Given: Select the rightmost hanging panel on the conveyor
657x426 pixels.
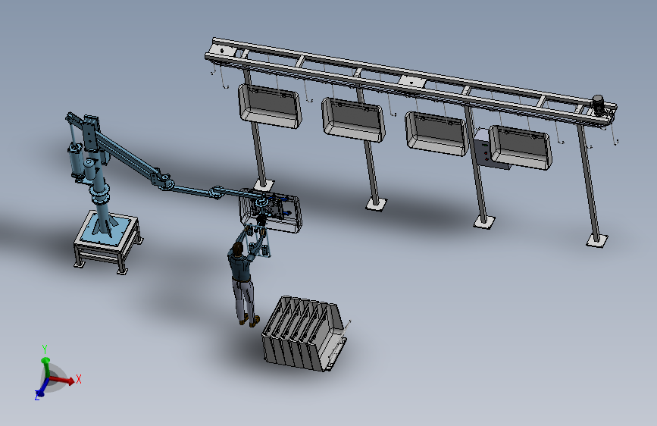Looking at the screenshot, I should pos(521,148).
